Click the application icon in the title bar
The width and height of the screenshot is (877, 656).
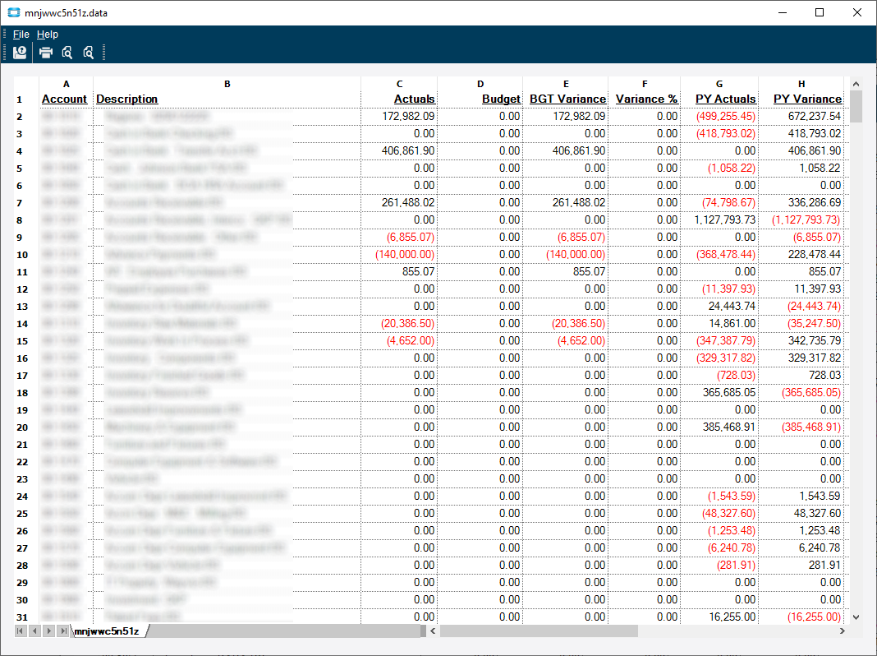pos(14,12)
